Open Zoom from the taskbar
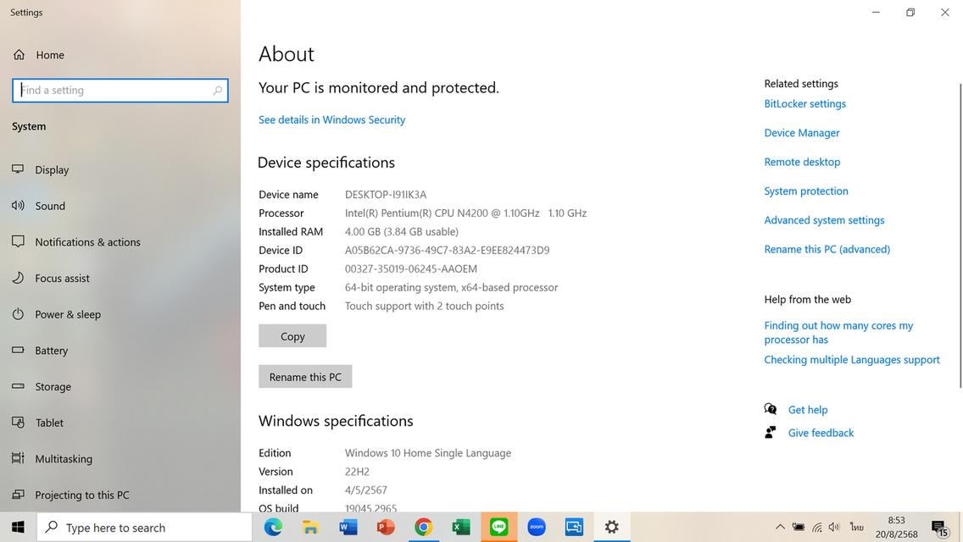The image size is (963, 542). 536,528
